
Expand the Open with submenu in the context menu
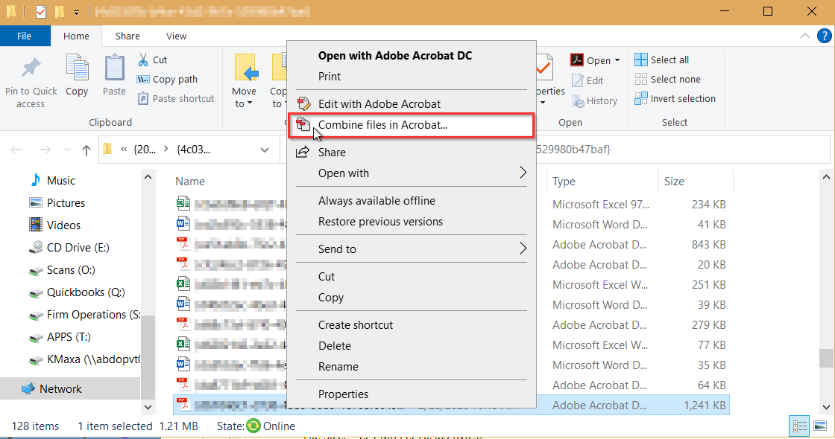click(x=523, y=173)
